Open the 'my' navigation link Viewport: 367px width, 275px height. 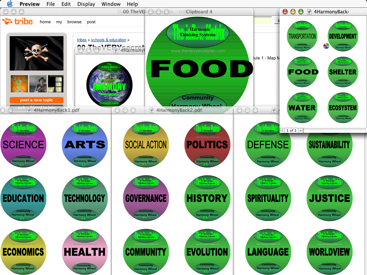pyautogui.click(x=59, y=22)
